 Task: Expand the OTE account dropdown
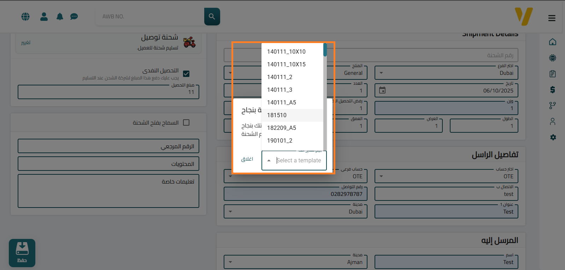[381, 176]
